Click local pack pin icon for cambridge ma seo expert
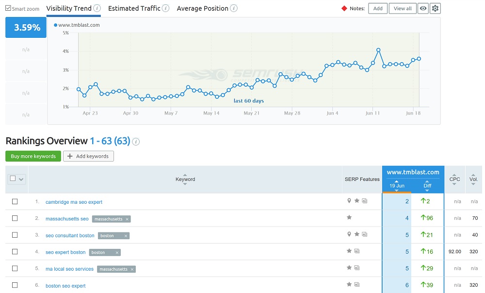This screenshot has width=485, height=293. click(x=349, y=201)
